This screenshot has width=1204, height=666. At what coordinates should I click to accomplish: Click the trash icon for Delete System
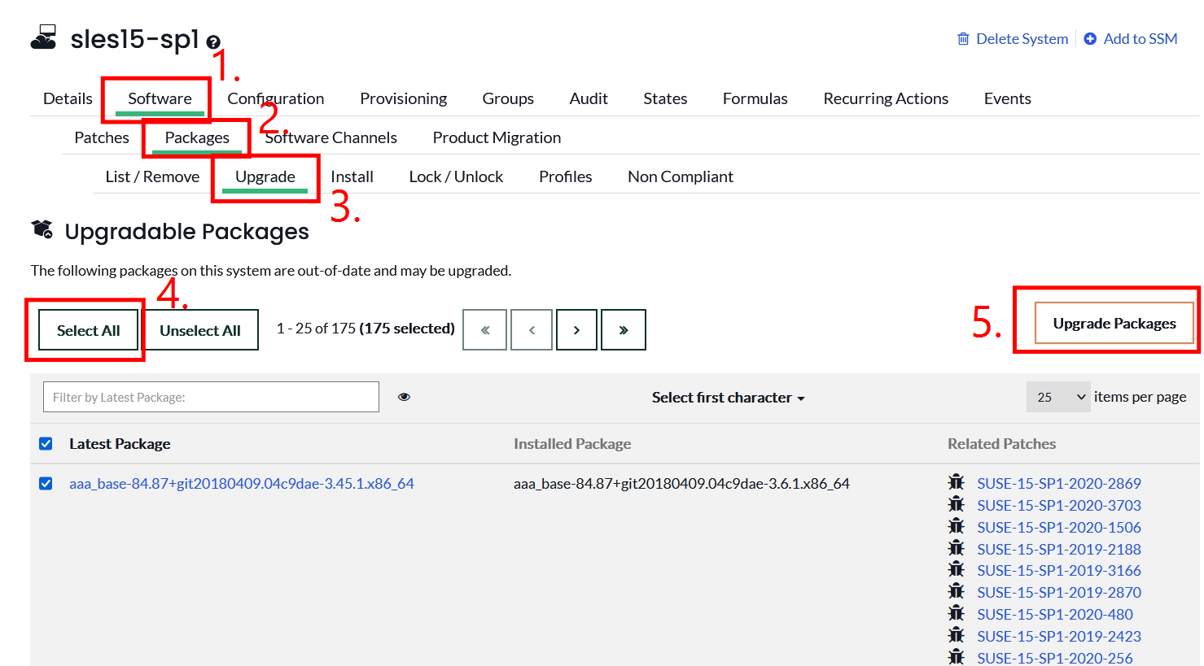[x=963, y=39]
